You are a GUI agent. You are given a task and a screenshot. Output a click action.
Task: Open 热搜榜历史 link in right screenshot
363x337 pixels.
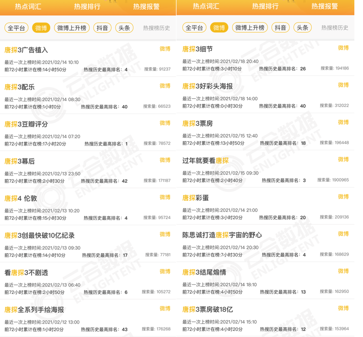click(335, 27)
